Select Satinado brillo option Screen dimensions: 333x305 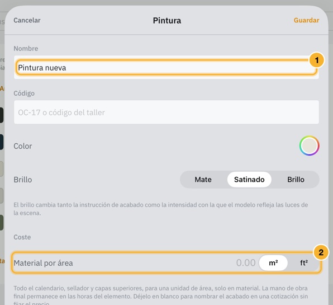point(249,180)
